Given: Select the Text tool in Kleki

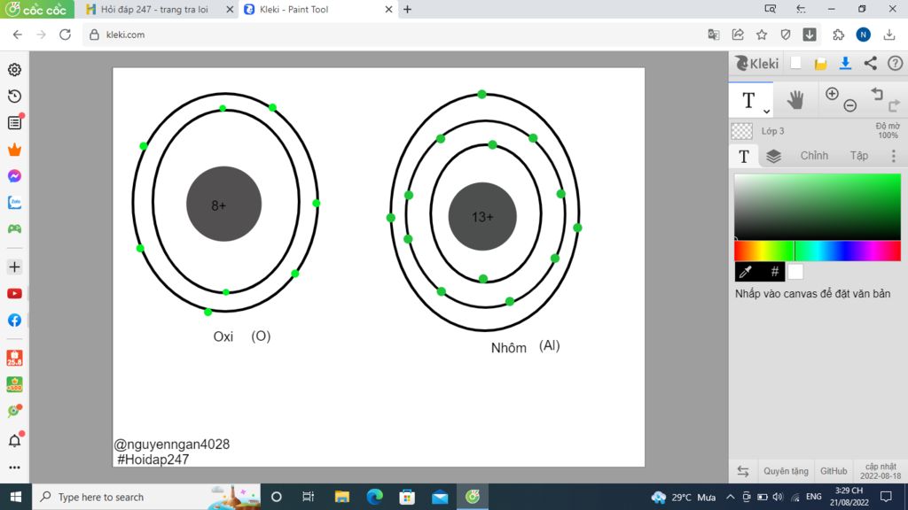Looking at the screenshot, I should (x=748, y=100).
